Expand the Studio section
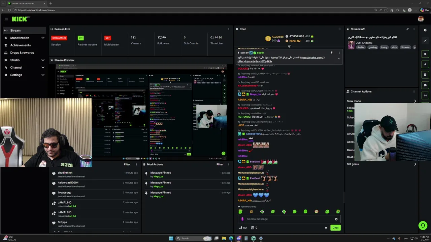This screenshot has width=431, height=242. [24, 60]
